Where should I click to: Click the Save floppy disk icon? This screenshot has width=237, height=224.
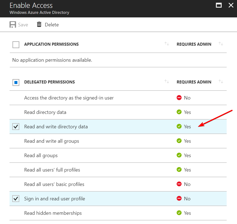click(13, 25)
